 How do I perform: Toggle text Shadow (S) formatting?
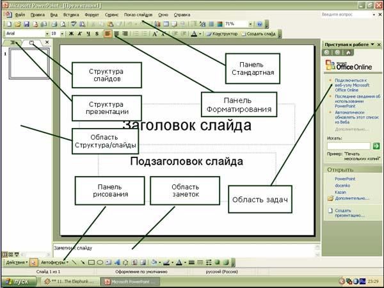(97, 34)
